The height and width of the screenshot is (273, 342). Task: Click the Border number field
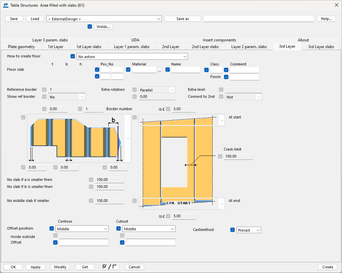94,109
